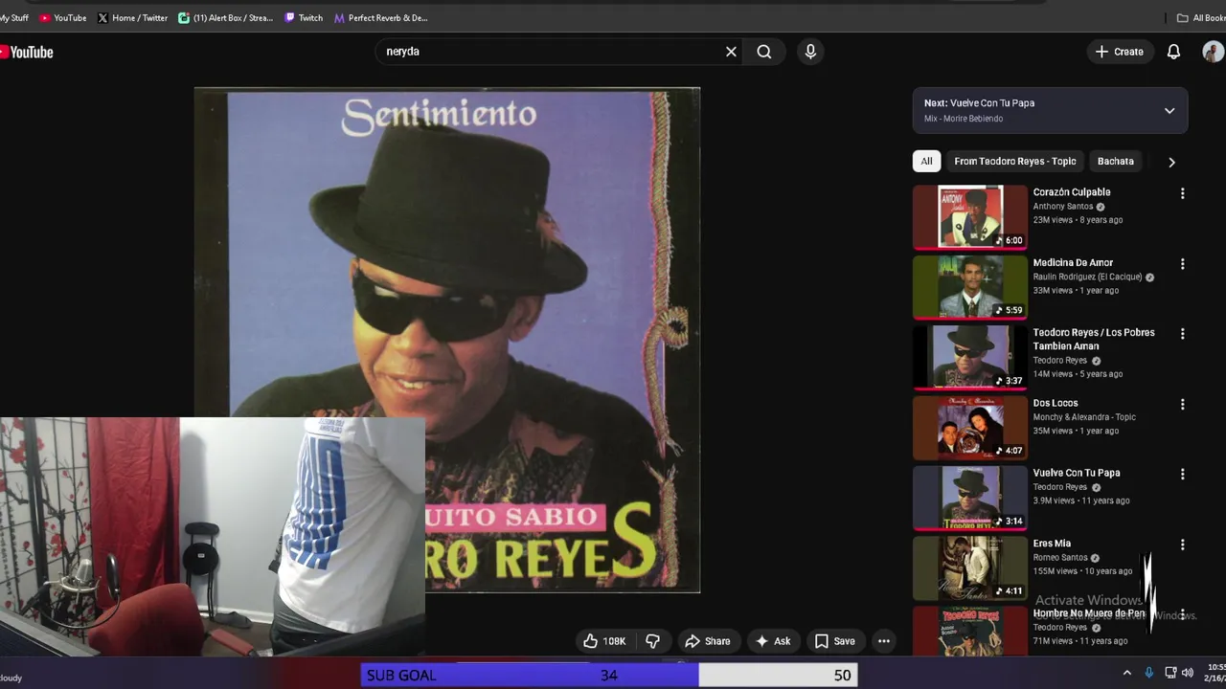Image resolution: width=1226 pixels, height=689 pixels.
Task: Open Corazón Culpable video thumbnail
Action: tap(970, 216)
